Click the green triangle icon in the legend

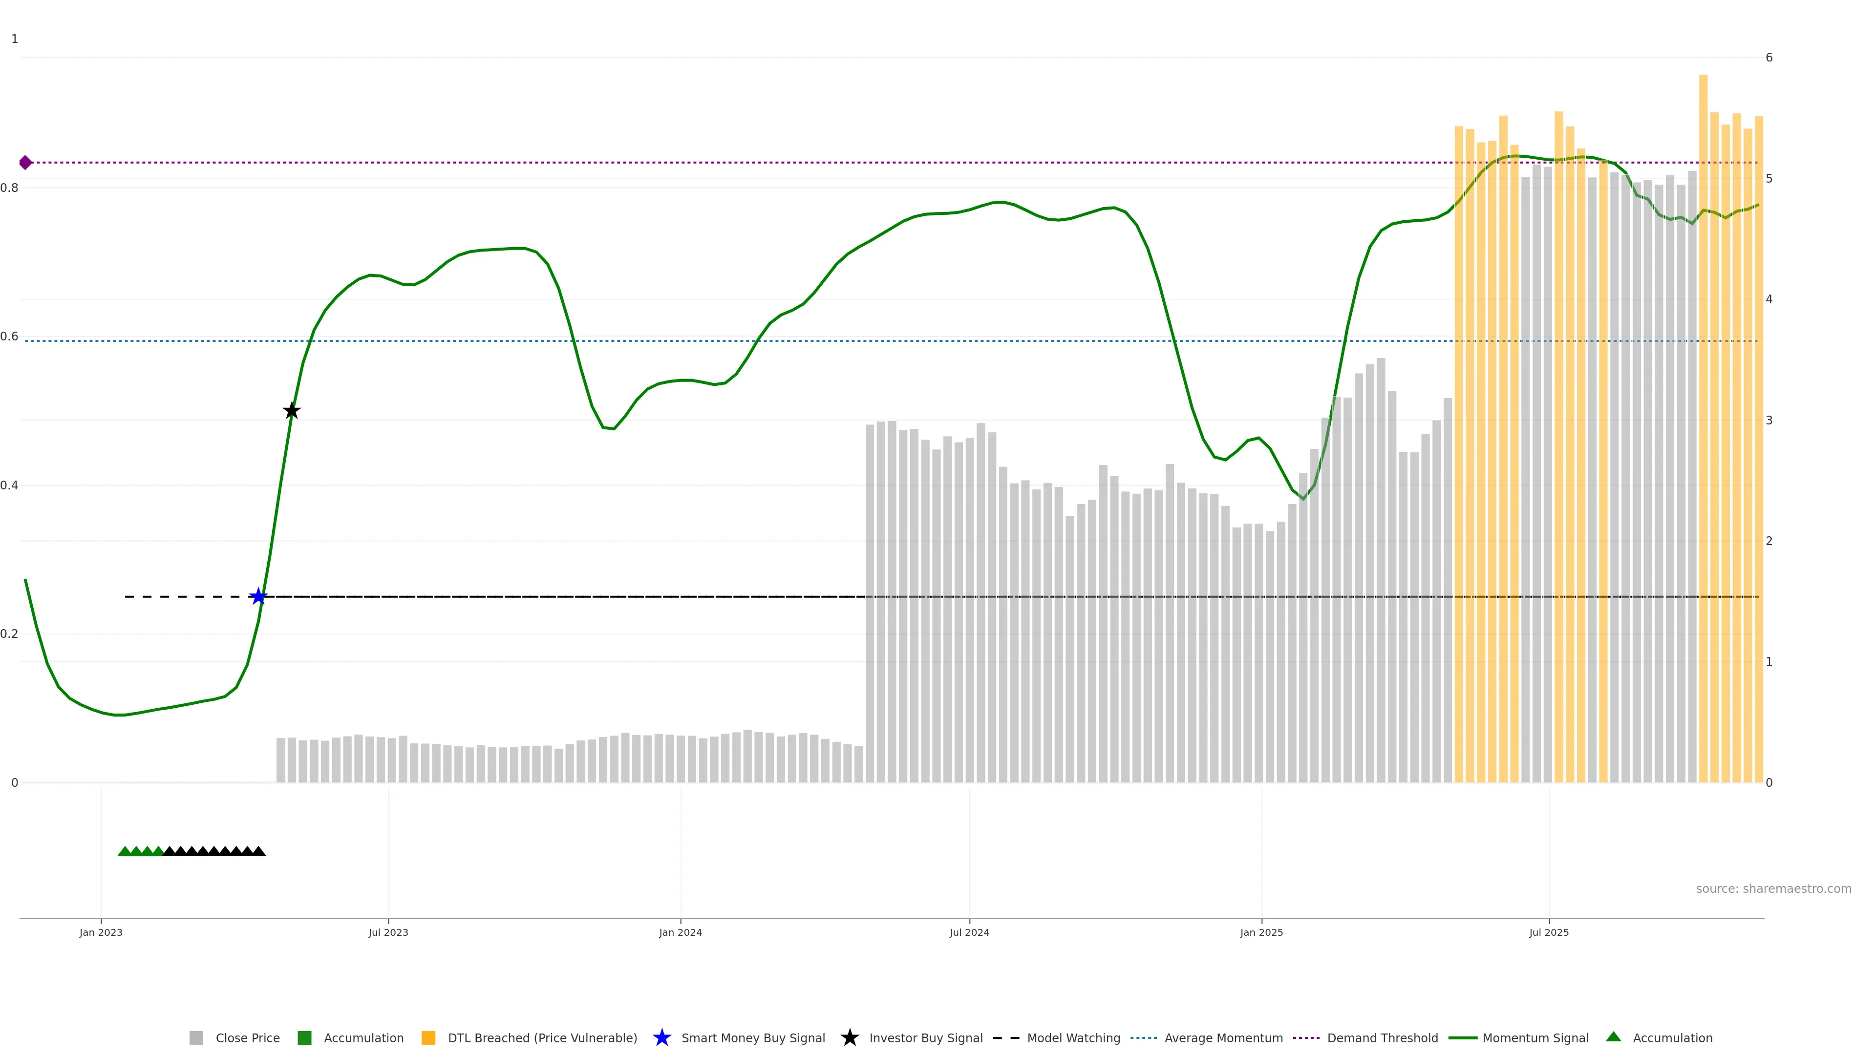pos(1613,1037)
